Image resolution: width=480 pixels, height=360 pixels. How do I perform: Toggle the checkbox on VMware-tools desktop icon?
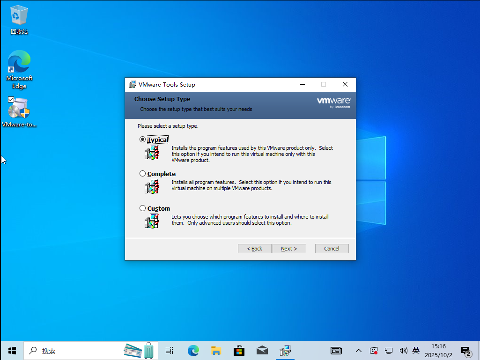(11, 100)
